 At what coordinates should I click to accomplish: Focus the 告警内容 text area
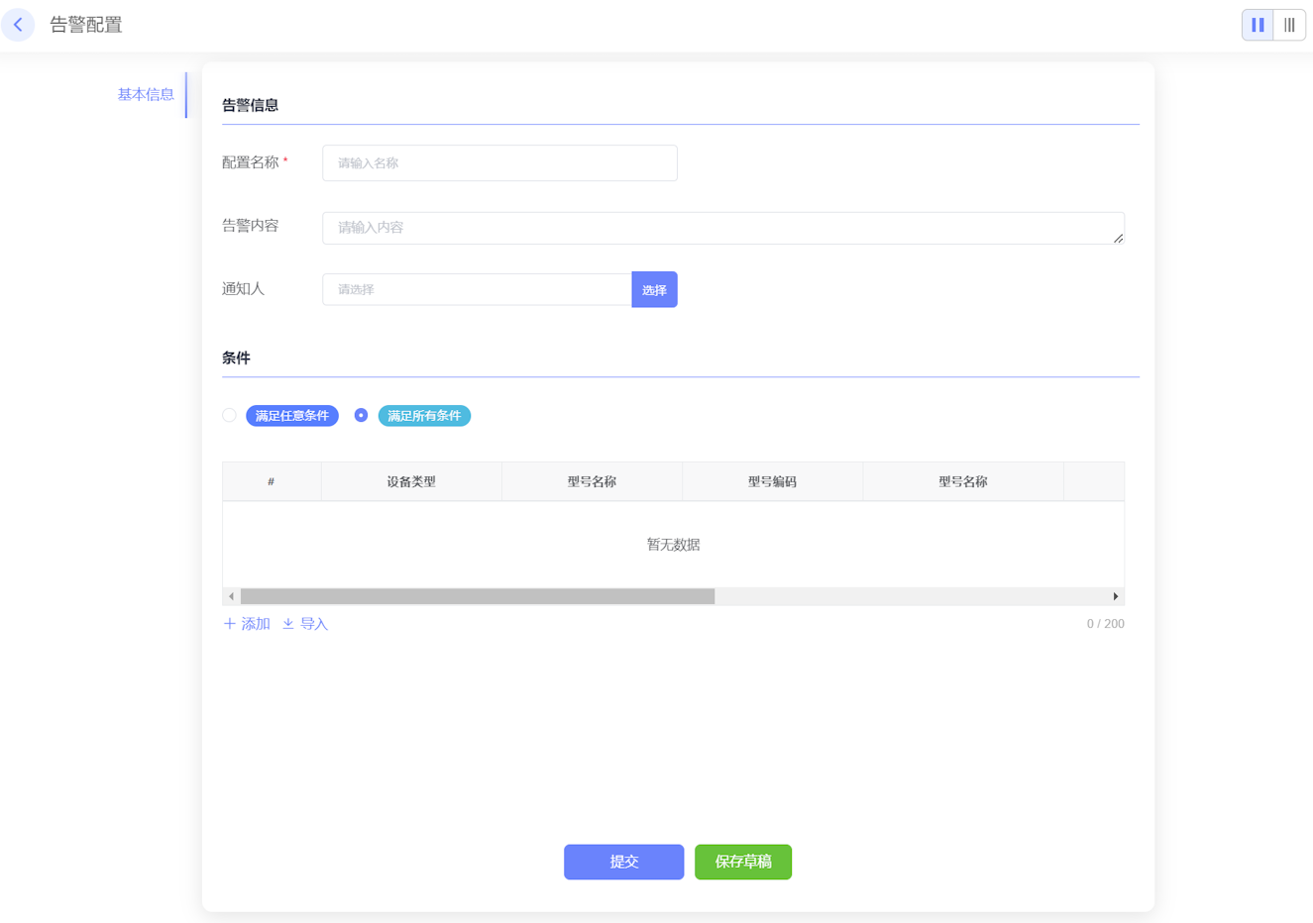click(x=722, y=228)
